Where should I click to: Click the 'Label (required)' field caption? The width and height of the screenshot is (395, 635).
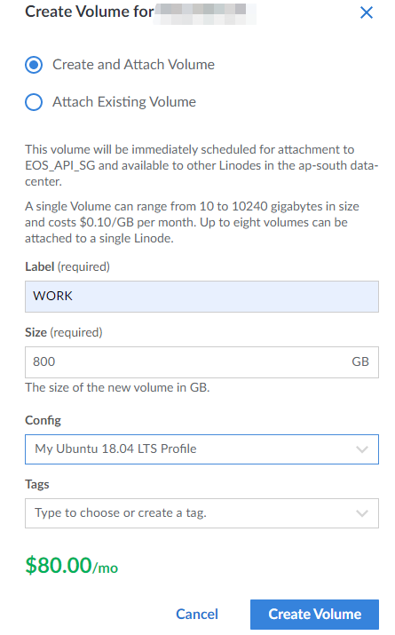coord(67,267)
